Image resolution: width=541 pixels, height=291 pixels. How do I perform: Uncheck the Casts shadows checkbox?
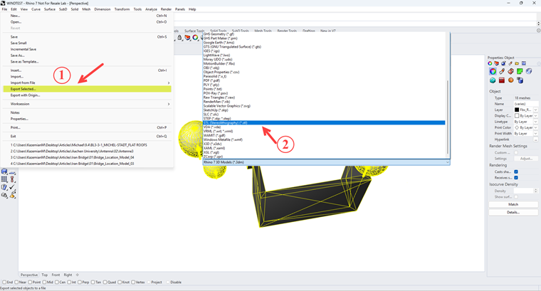pyautogui.click(x=516, y=171)
